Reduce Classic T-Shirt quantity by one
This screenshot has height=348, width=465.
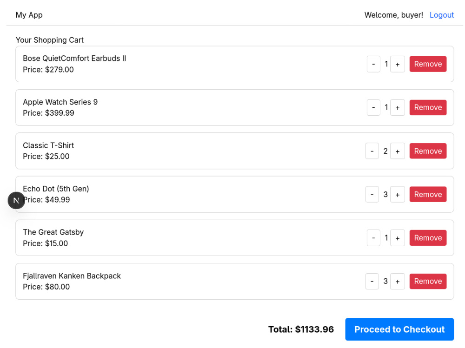click(372, 151)
